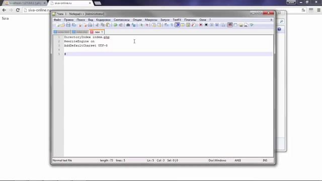This screenshot has width=322, height=181.
Task: Click the Close document toolbar icon
Action: 79,25
